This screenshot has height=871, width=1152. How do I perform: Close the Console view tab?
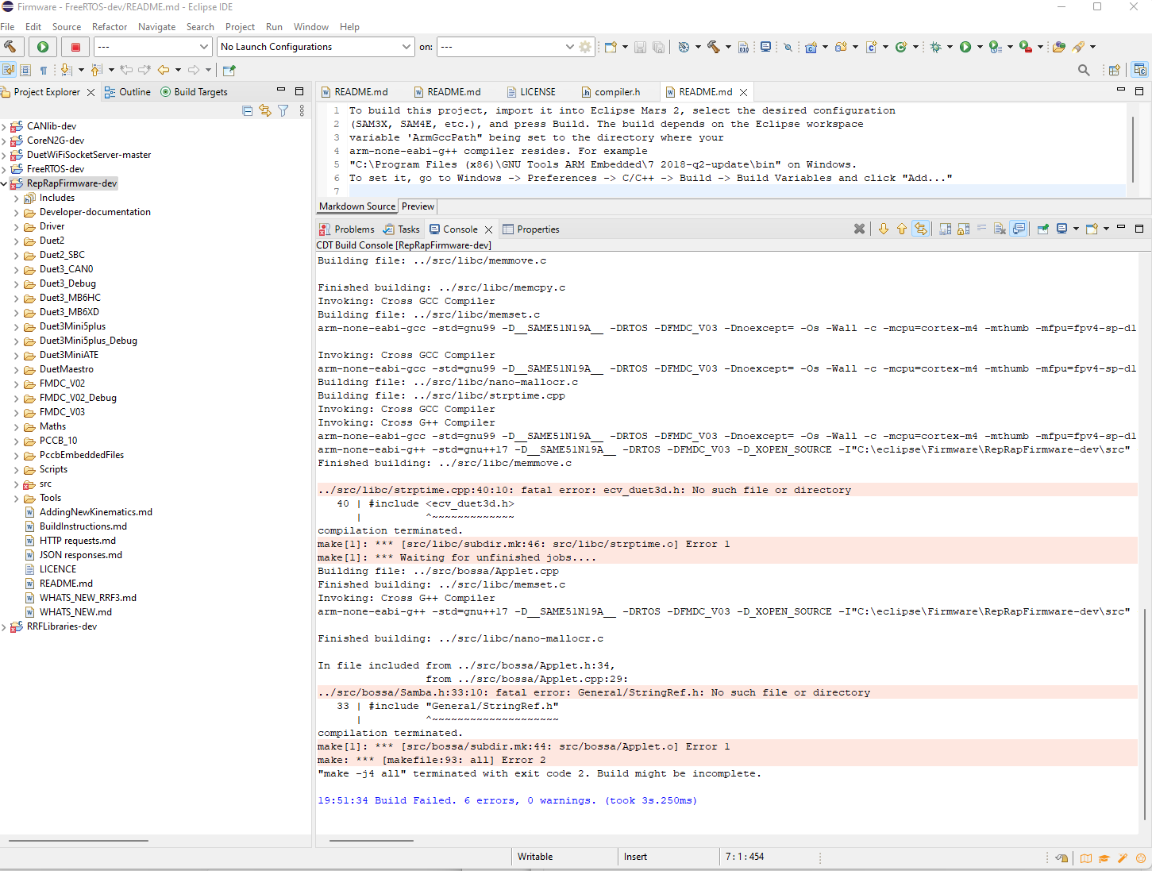click(489, 229)
